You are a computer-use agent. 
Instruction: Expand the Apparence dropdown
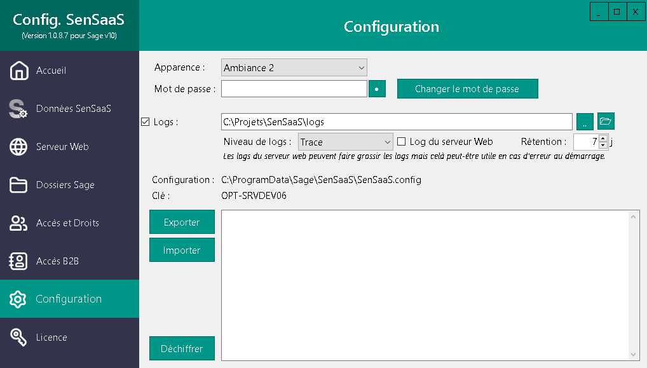(x=361, y=67)
